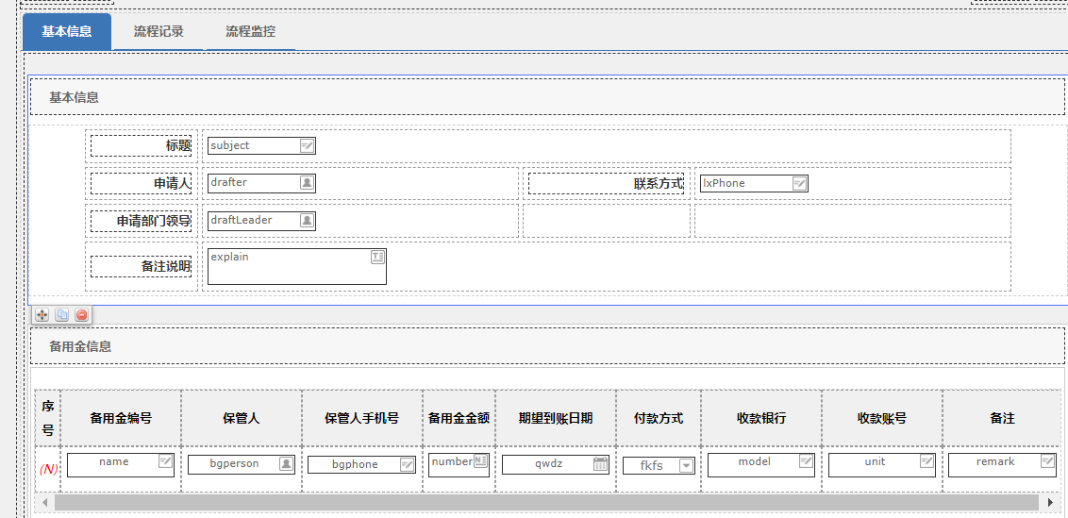This screenshot has width=1068, height=518.
Task: Click the 收款账号 column header
Action: tap(882, 419)
